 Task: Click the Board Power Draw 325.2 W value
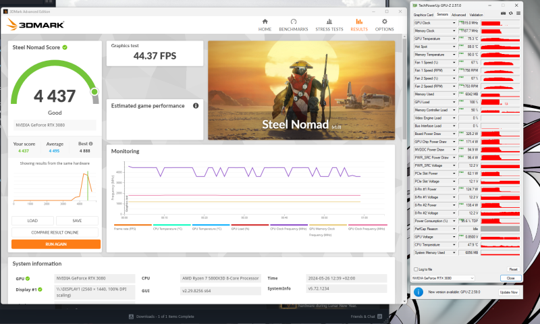[468, 134]
